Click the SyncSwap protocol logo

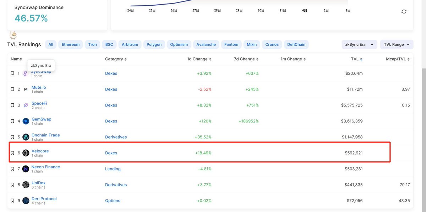26,74
